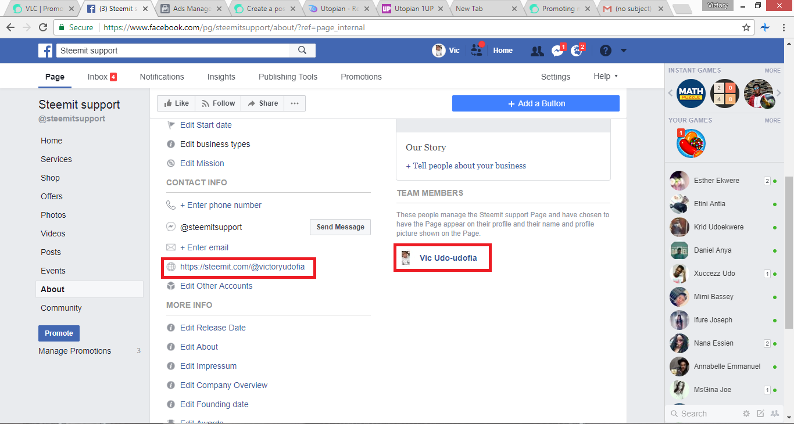Go back in browser history
The height and width of the screenshot is (424, 794).
pos(10,27)
